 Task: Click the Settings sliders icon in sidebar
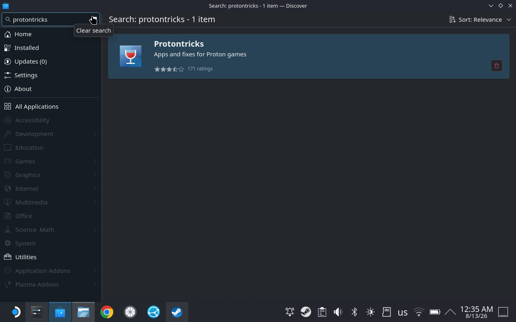click(x=8, y=75)
